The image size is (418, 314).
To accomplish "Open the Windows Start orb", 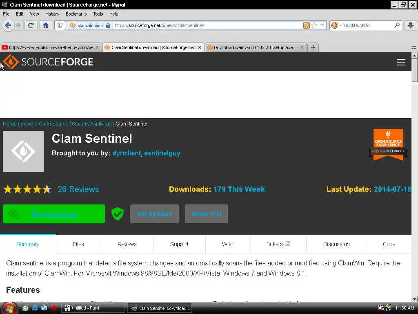I will [x=10, y=308].
